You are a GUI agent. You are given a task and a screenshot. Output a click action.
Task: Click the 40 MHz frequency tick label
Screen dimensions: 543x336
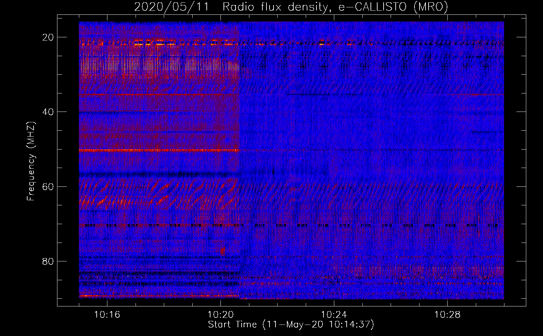(48, 112)
